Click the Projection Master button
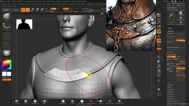 pyautogui.click(x=6, y=10)
